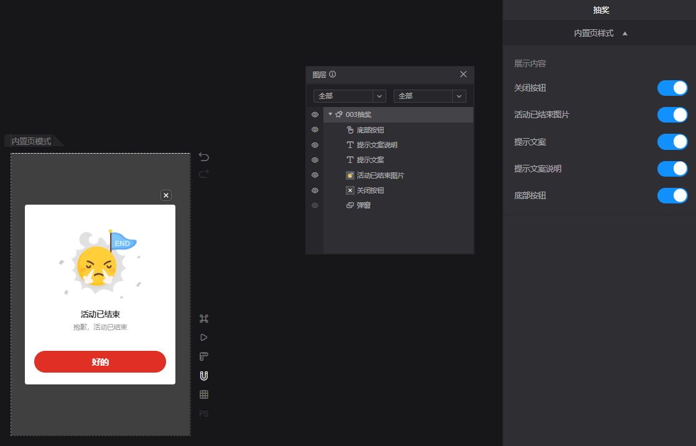This screenshot has height=446, width=696.
Task: Turn off the 底部按钮 switch
Action: point(672,195)
